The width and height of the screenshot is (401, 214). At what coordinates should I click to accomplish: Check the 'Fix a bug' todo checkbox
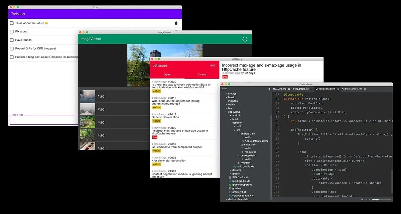click(x=12, y=31)
